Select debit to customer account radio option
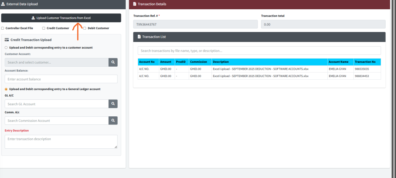 pyautogui.click(x=6, y=47)
